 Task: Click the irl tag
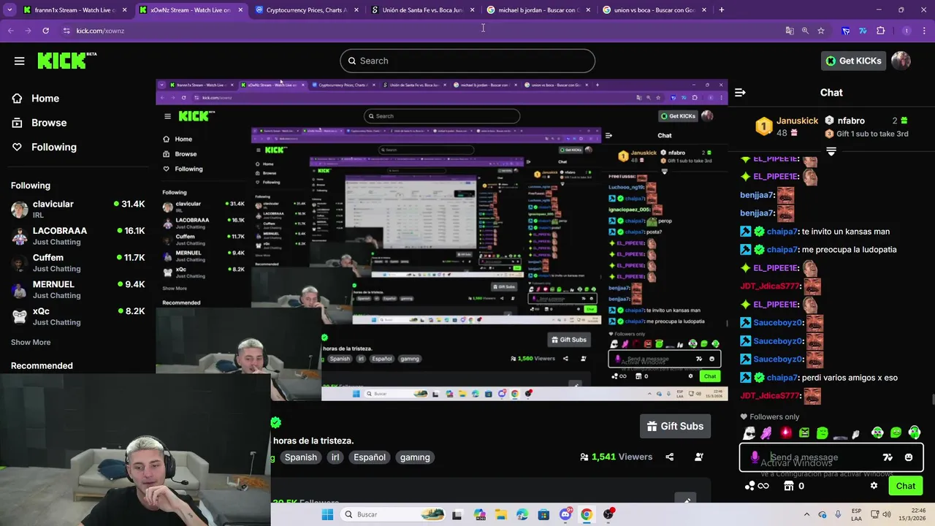coord(335,457)
